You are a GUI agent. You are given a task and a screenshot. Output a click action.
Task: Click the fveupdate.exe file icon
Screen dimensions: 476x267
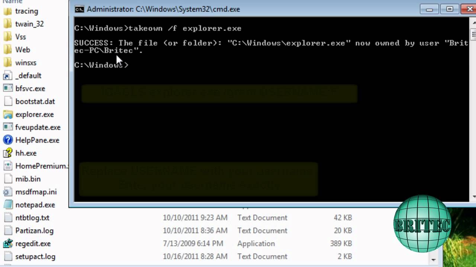7,127
